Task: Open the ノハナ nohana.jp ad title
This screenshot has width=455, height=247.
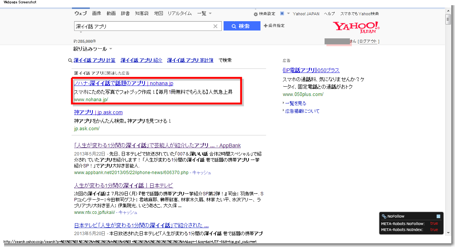Action: click(x=124, y=83)
